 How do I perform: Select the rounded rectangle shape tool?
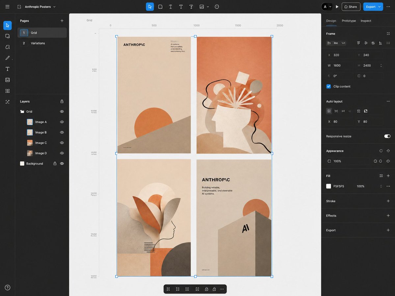click(160, 7)
